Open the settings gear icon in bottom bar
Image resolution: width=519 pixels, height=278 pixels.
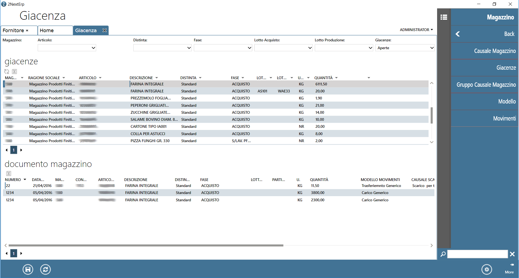click(x=487, y=269)
